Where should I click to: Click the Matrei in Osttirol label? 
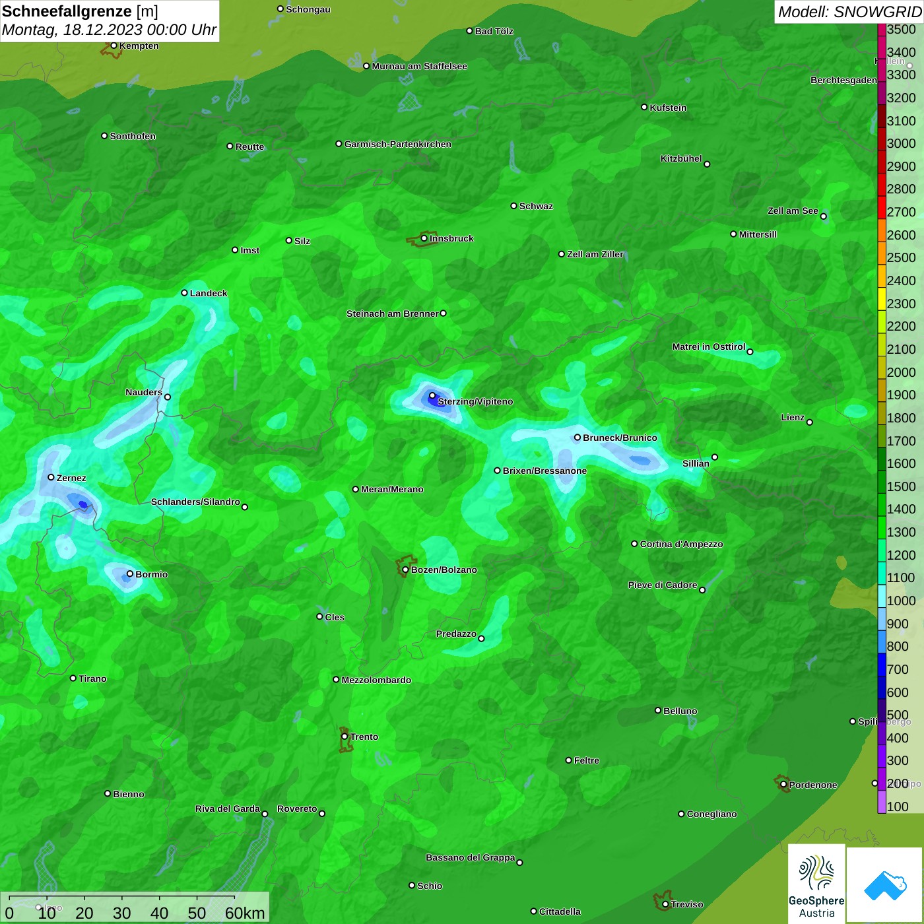709,346
